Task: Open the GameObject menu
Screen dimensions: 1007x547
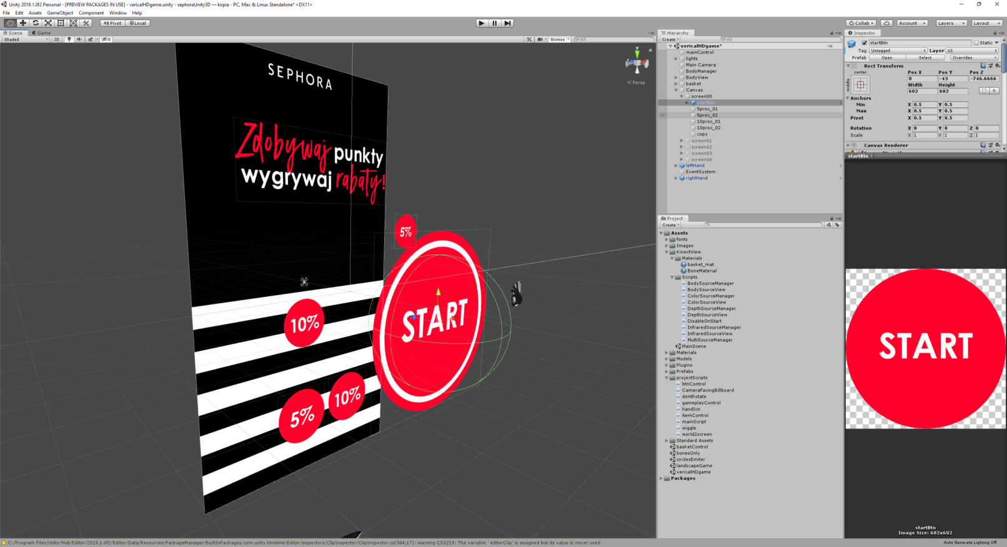Action: (60, 12)
